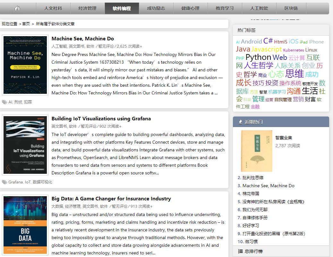Open the Grafana IoT Visualizations book cover

[25, 145]
